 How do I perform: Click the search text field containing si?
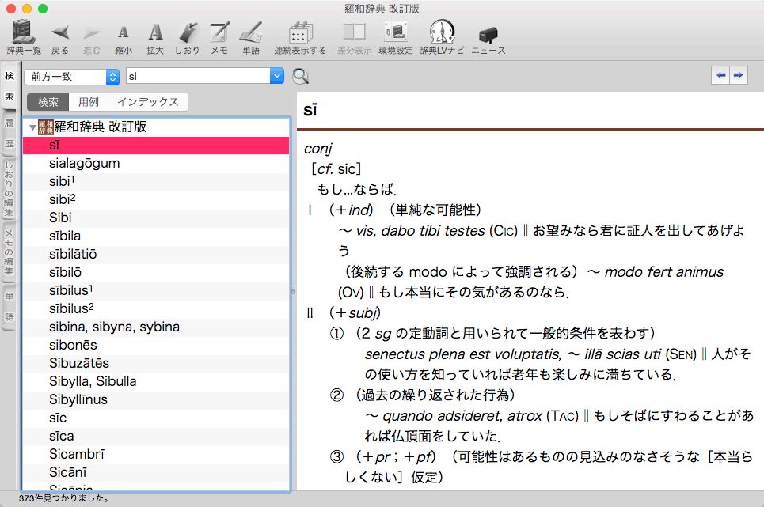197,77
